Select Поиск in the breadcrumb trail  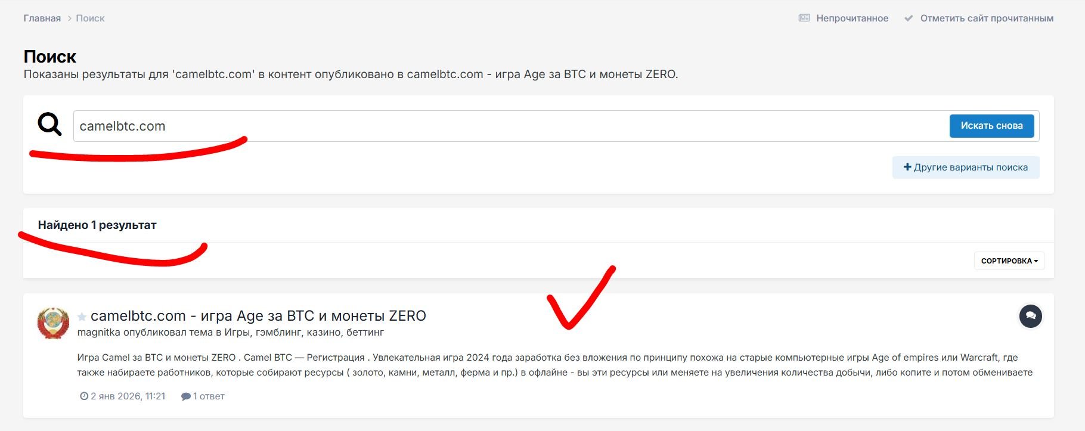90,18
